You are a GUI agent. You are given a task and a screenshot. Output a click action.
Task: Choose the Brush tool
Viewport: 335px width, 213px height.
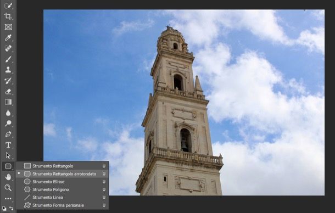[8, 59]
